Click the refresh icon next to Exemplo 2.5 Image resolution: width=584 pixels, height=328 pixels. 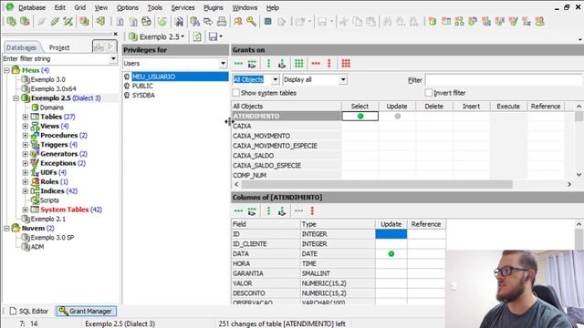[x=197, y=36]
